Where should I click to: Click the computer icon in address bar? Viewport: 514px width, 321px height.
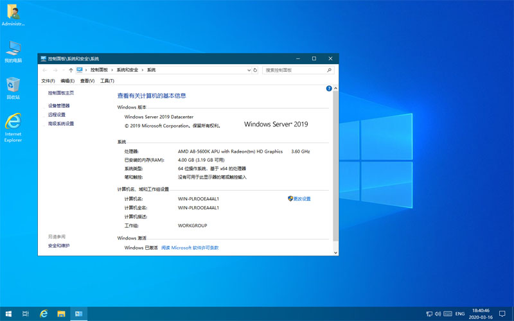pyautogui.click(x=79, y=70)
